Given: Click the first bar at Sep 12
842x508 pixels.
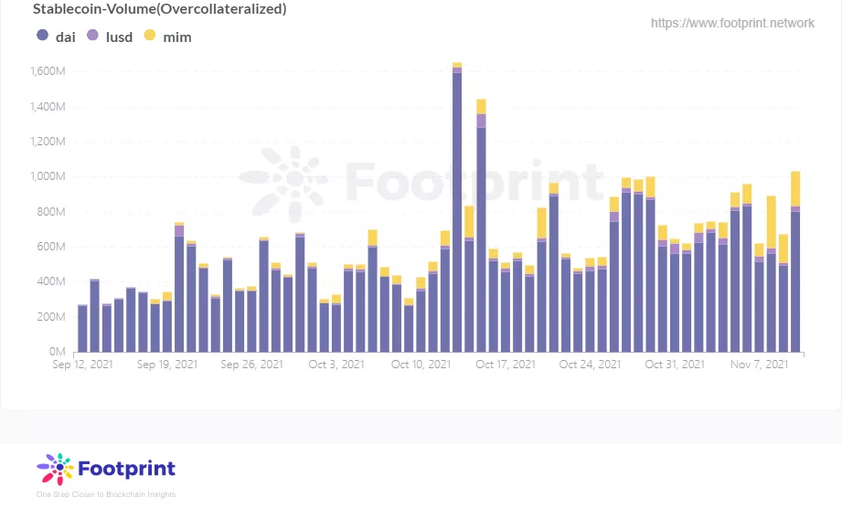Looking at the screenshot, I should pyautogui.click(x=82, y=328).
